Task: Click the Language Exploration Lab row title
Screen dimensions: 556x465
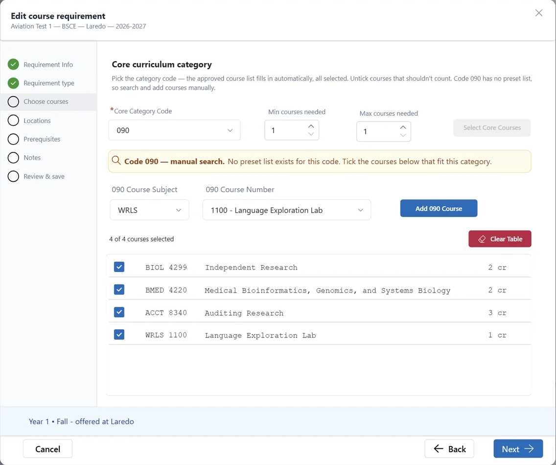Action: pyautogui.click(x=260, y=336)
